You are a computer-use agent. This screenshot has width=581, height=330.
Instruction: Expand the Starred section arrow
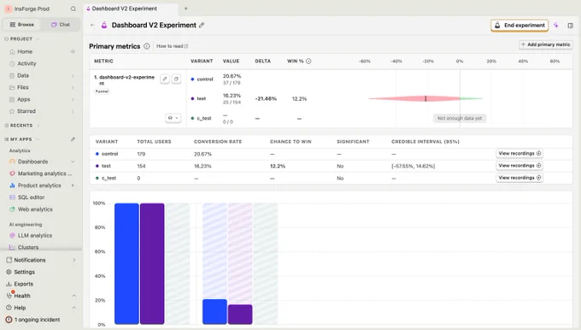(73, 111)
